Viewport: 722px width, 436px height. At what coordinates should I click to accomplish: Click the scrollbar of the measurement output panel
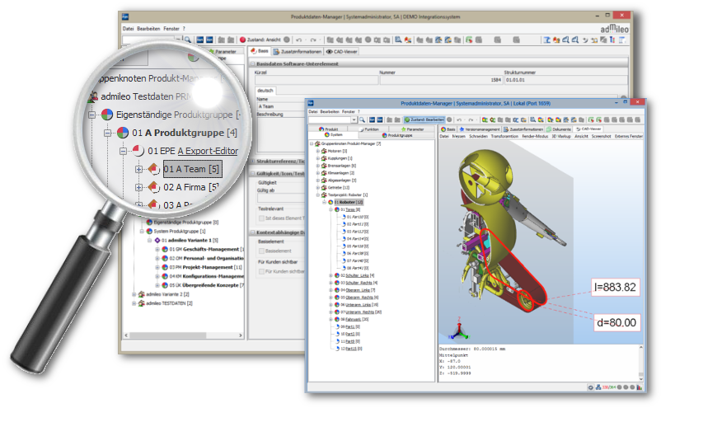click(x=640, y=363)
